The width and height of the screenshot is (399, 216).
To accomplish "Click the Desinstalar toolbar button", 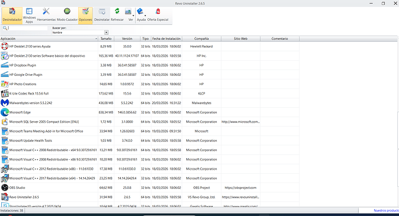I will [x=102, y=15].
